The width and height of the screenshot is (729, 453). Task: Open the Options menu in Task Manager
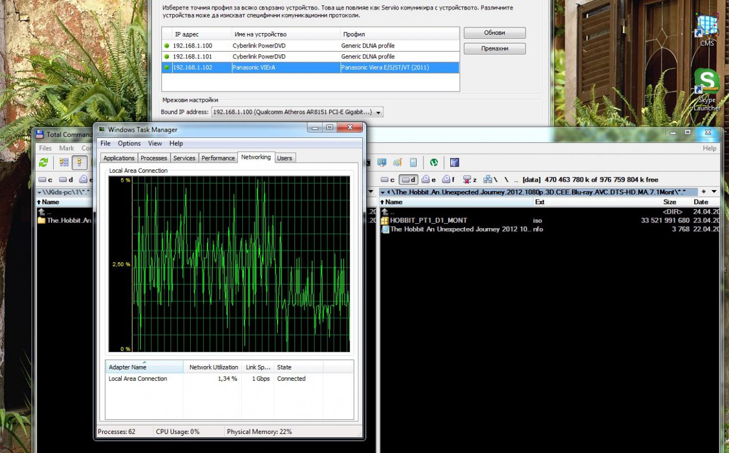pos(130,144)
